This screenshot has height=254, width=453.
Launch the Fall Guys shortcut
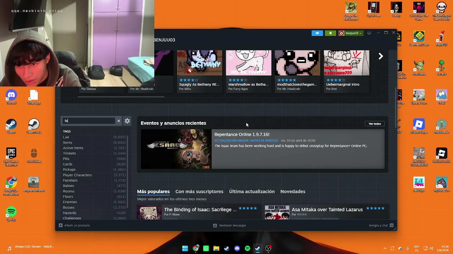419,185
